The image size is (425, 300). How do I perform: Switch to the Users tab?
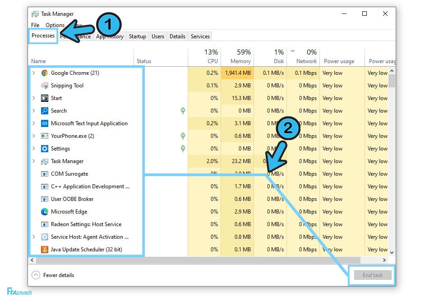tap(158, 36)
